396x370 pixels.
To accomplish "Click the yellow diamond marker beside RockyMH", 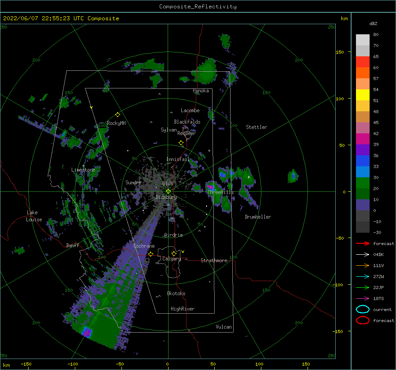I will (x=117, y=115).
